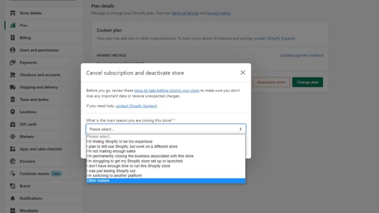
Task: Open Notifications settings
Action: click(44, 198)
